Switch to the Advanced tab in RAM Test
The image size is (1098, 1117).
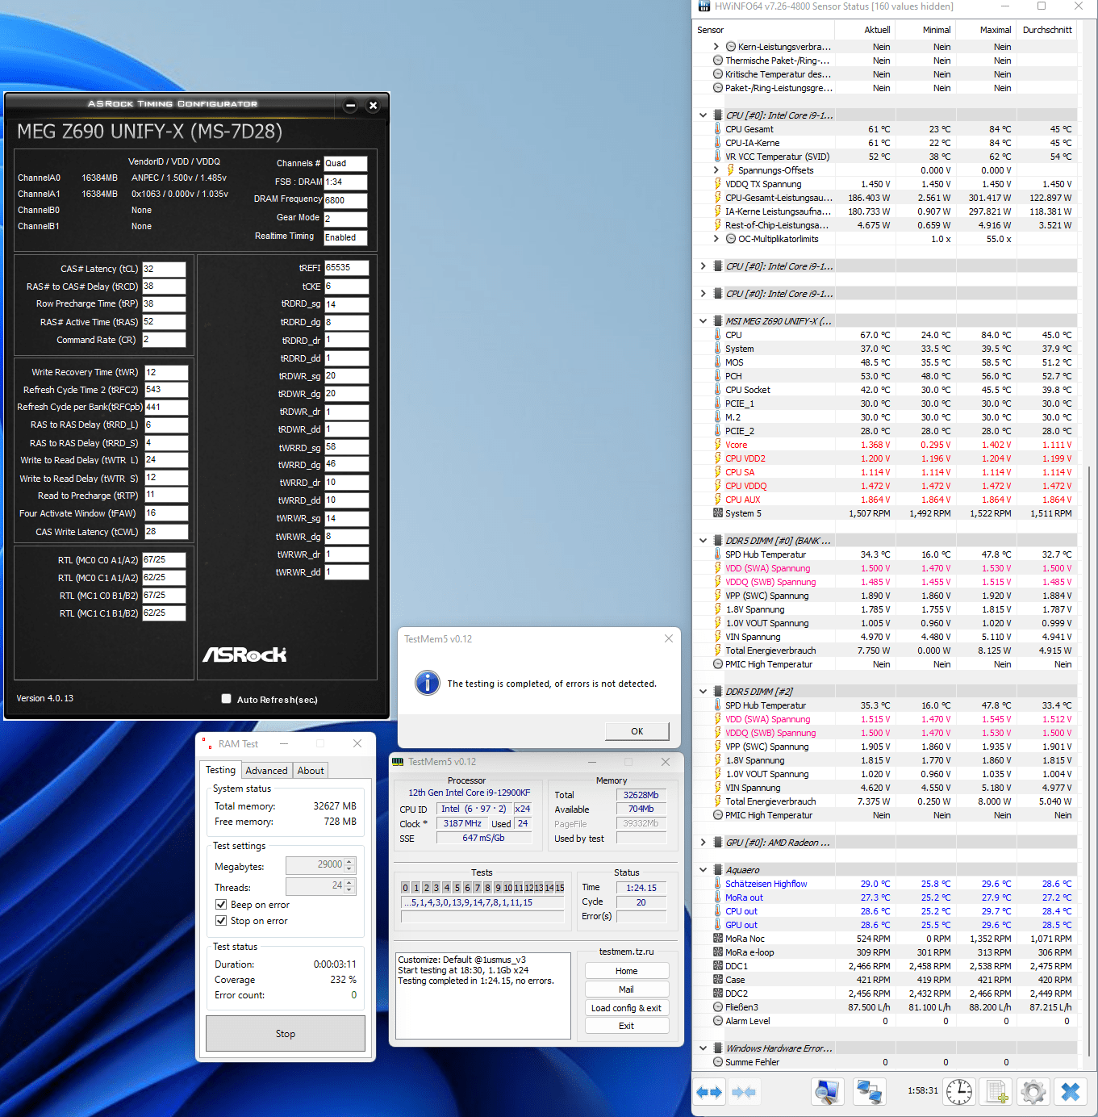click(266, 771)
